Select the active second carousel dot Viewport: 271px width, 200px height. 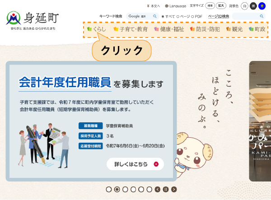pyautogui.click(x=117, y=190)
